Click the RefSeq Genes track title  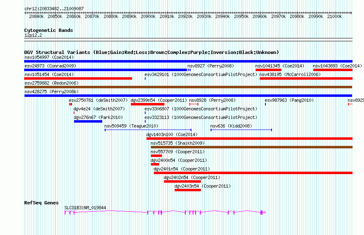coord(41,203)
